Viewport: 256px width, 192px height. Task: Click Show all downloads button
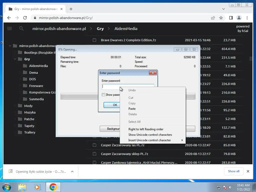[x=233, y=171]
